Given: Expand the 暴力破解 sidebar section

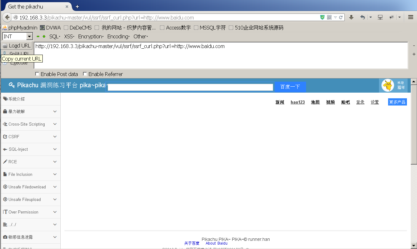Looking at the screenshot, I should 30,111.
